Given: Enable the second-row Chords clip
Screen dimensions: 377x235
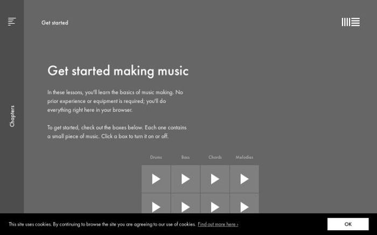Looking at the screenshot, I should point(215,205).
